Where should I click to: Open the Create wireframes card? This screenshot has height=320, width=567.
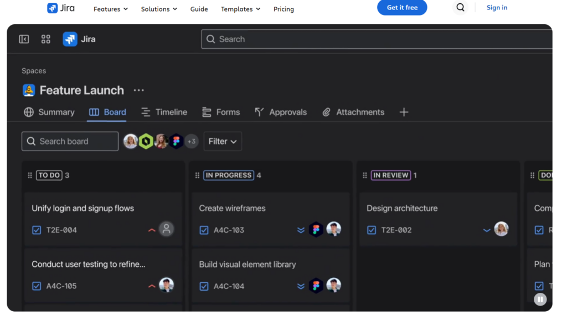pos(270,219)
